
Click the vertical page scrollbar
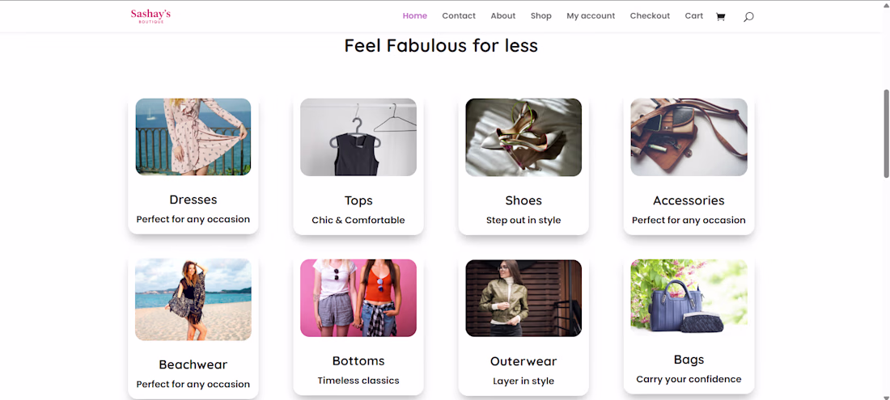[886, 133]
